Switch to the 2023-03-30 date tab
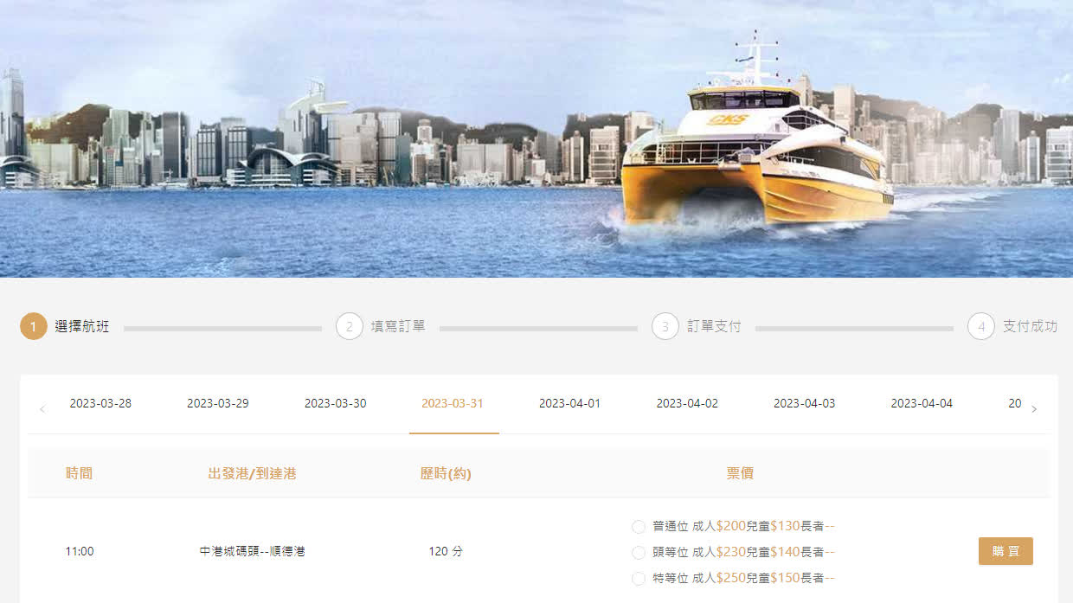Image resolution: width=1073 pixels, height=603 pixels. point(336,404)
